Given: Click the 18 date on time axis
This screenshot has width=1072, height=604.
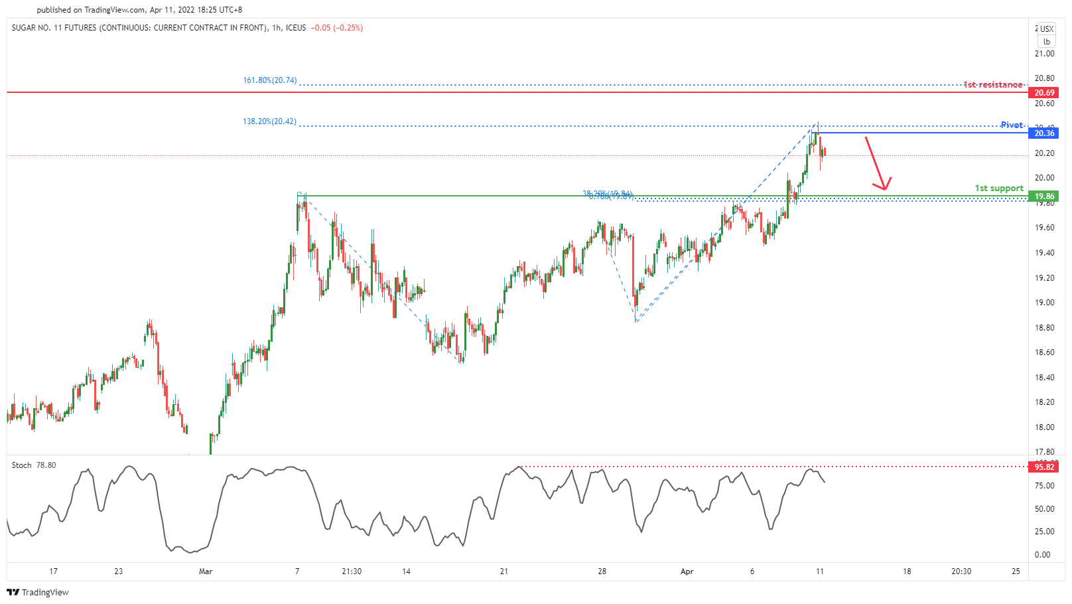Looking at the screenshot, I should click(x=907, y=571).
